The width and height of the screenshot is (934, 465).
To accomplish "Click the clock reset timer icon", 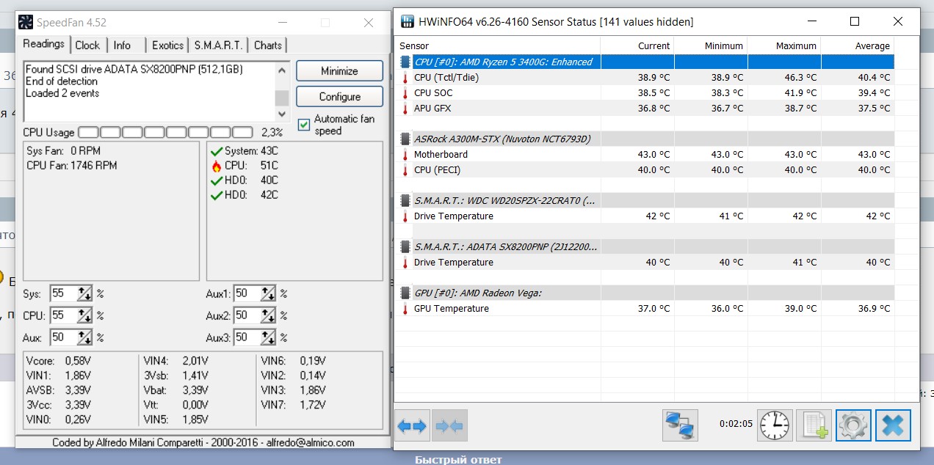I will 775,425.
